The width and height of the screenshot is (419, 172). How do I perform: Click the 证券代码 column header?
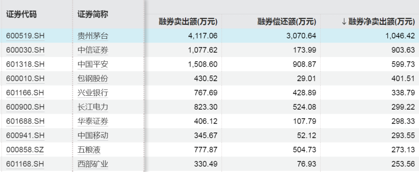pos(22,14)
